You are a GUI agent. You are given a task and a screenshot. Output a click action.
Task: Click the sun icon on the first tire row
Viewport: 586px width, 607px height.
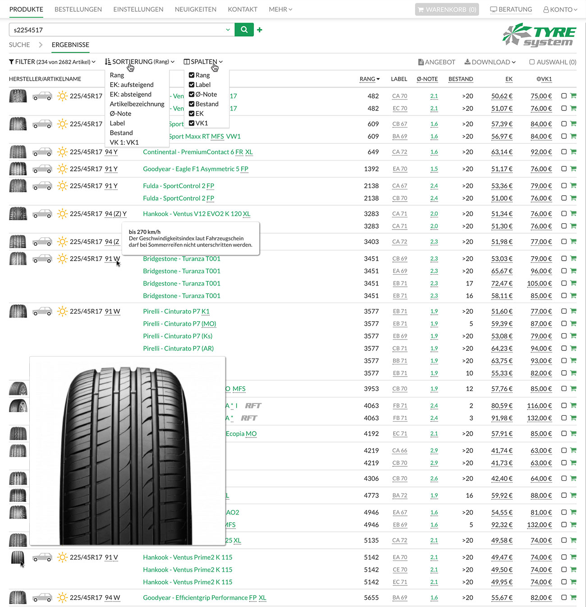(x=62, y=96)
